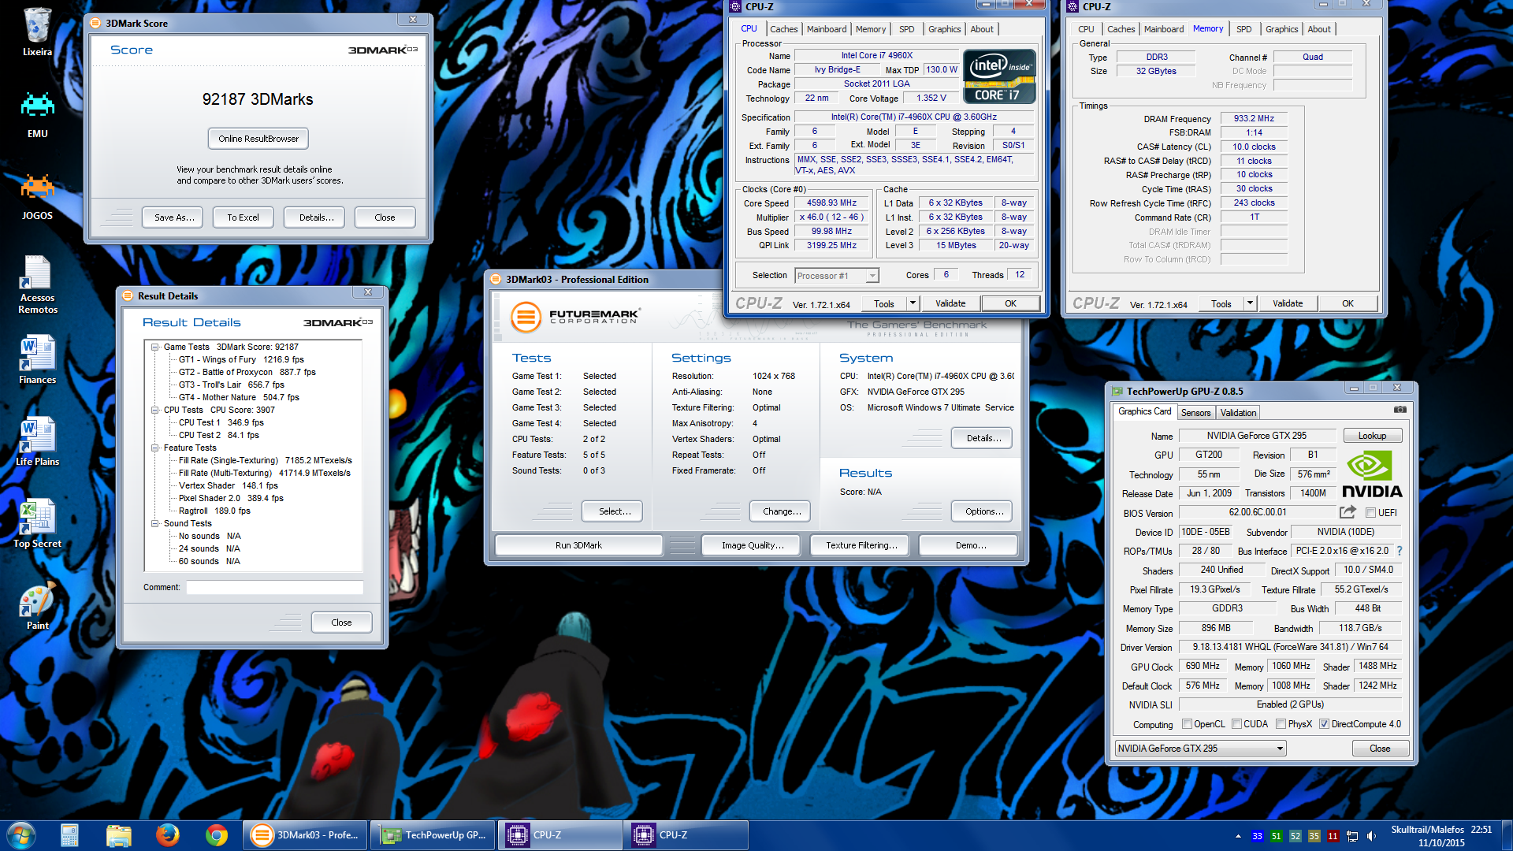Collapse the CPU Tests tree node

(154, 410)
